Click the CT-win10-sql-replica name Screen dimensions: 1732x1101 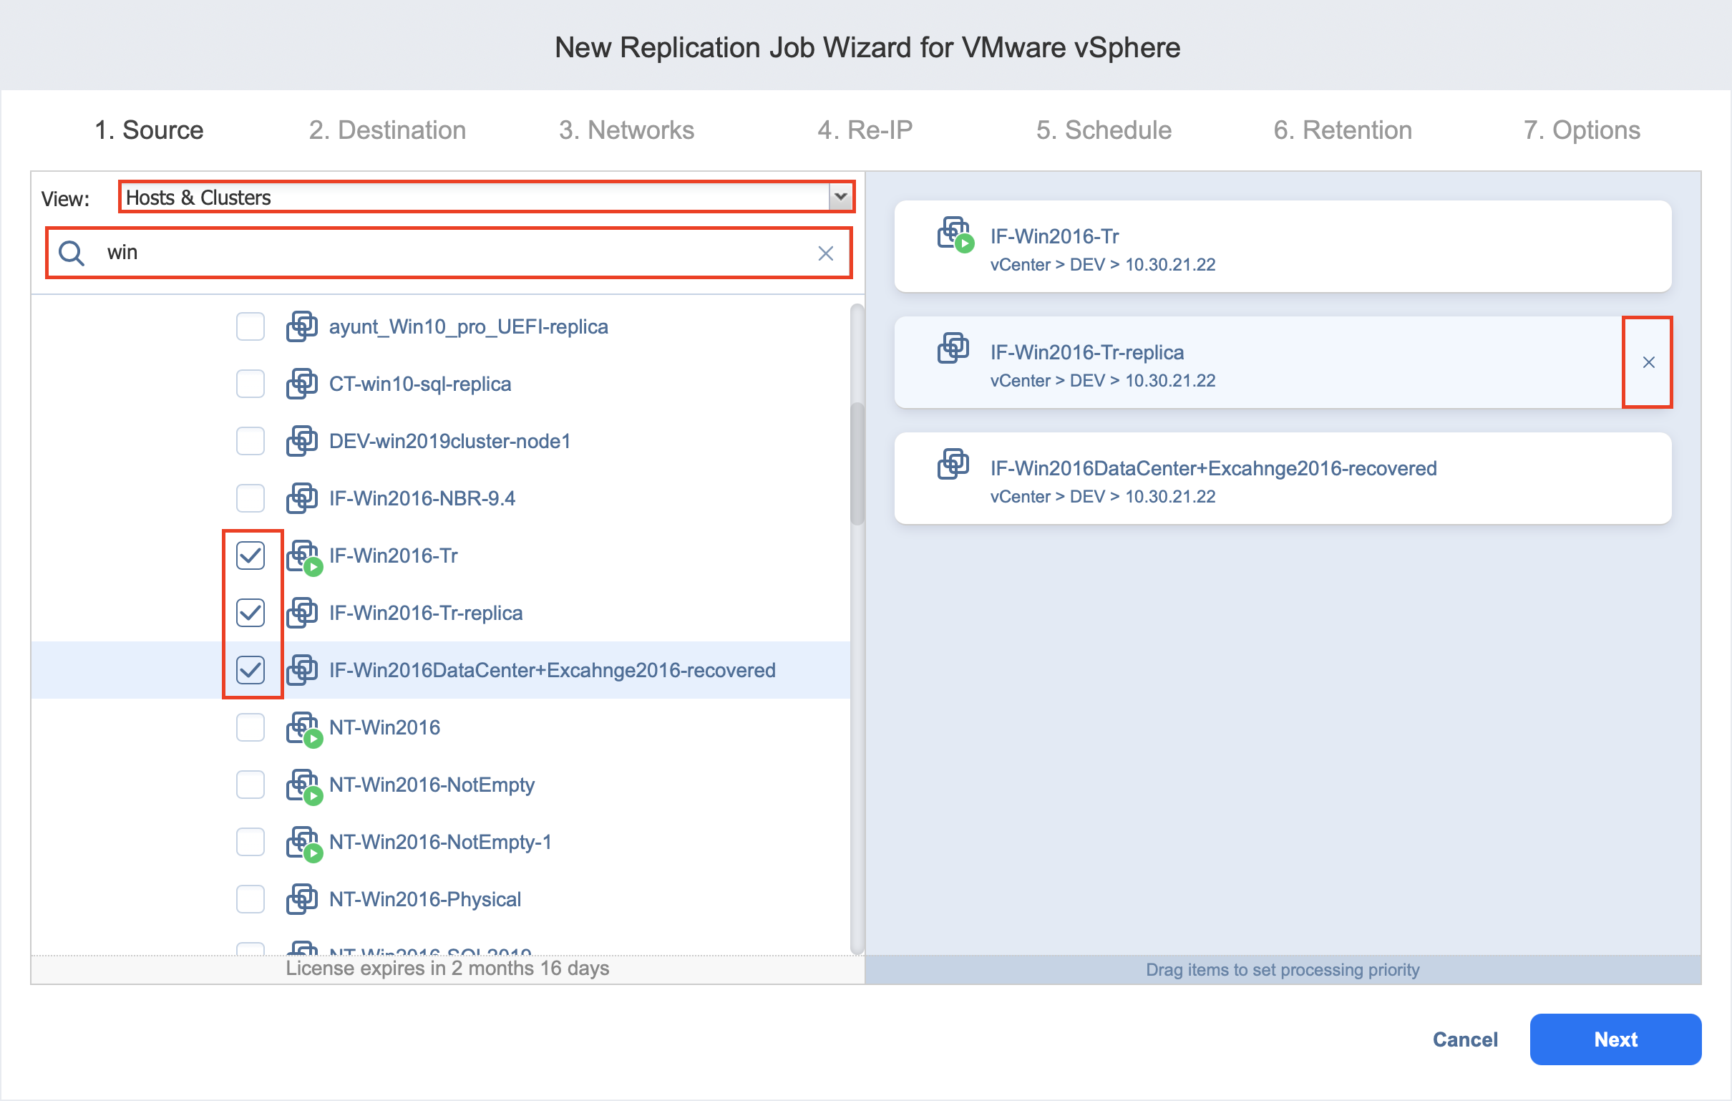(x=420, y=384)
